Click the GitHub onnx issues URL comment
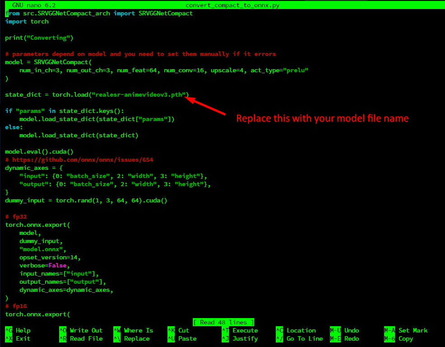Viewport: 445px width, 347px height. [82, 159]
